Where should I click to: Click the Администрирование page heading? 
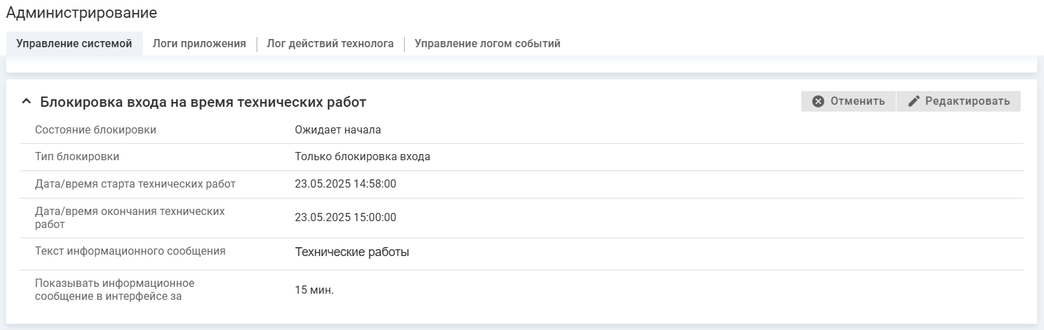(x=82, y=13)
